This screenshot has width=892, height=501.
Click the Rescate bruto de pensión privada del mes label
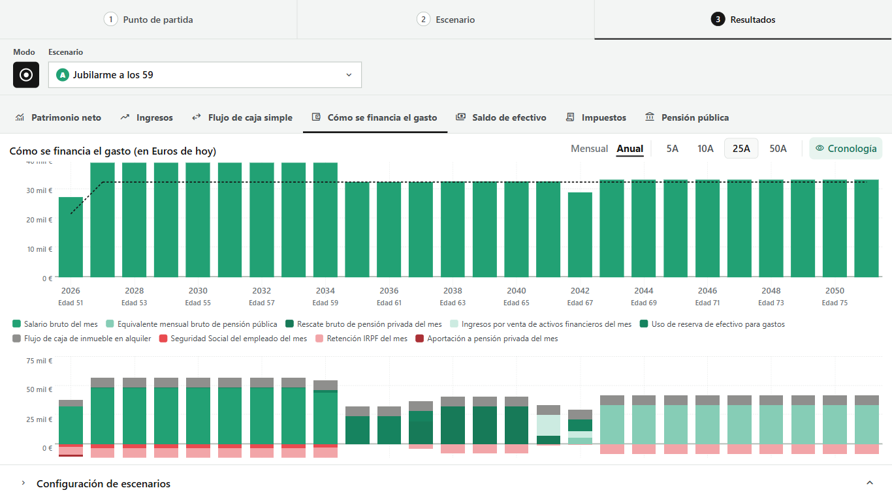pyautogui.click(x=370, y=324)
